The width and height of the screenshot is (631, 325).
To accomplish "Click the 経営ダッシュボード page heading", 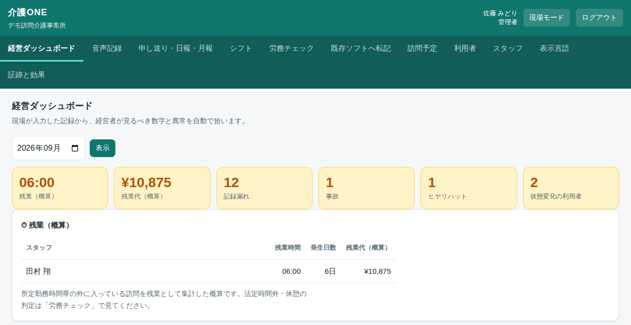I will tap(52, 106).
